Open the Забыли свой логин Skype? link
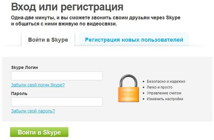The image size is (214, 140). 38,85
